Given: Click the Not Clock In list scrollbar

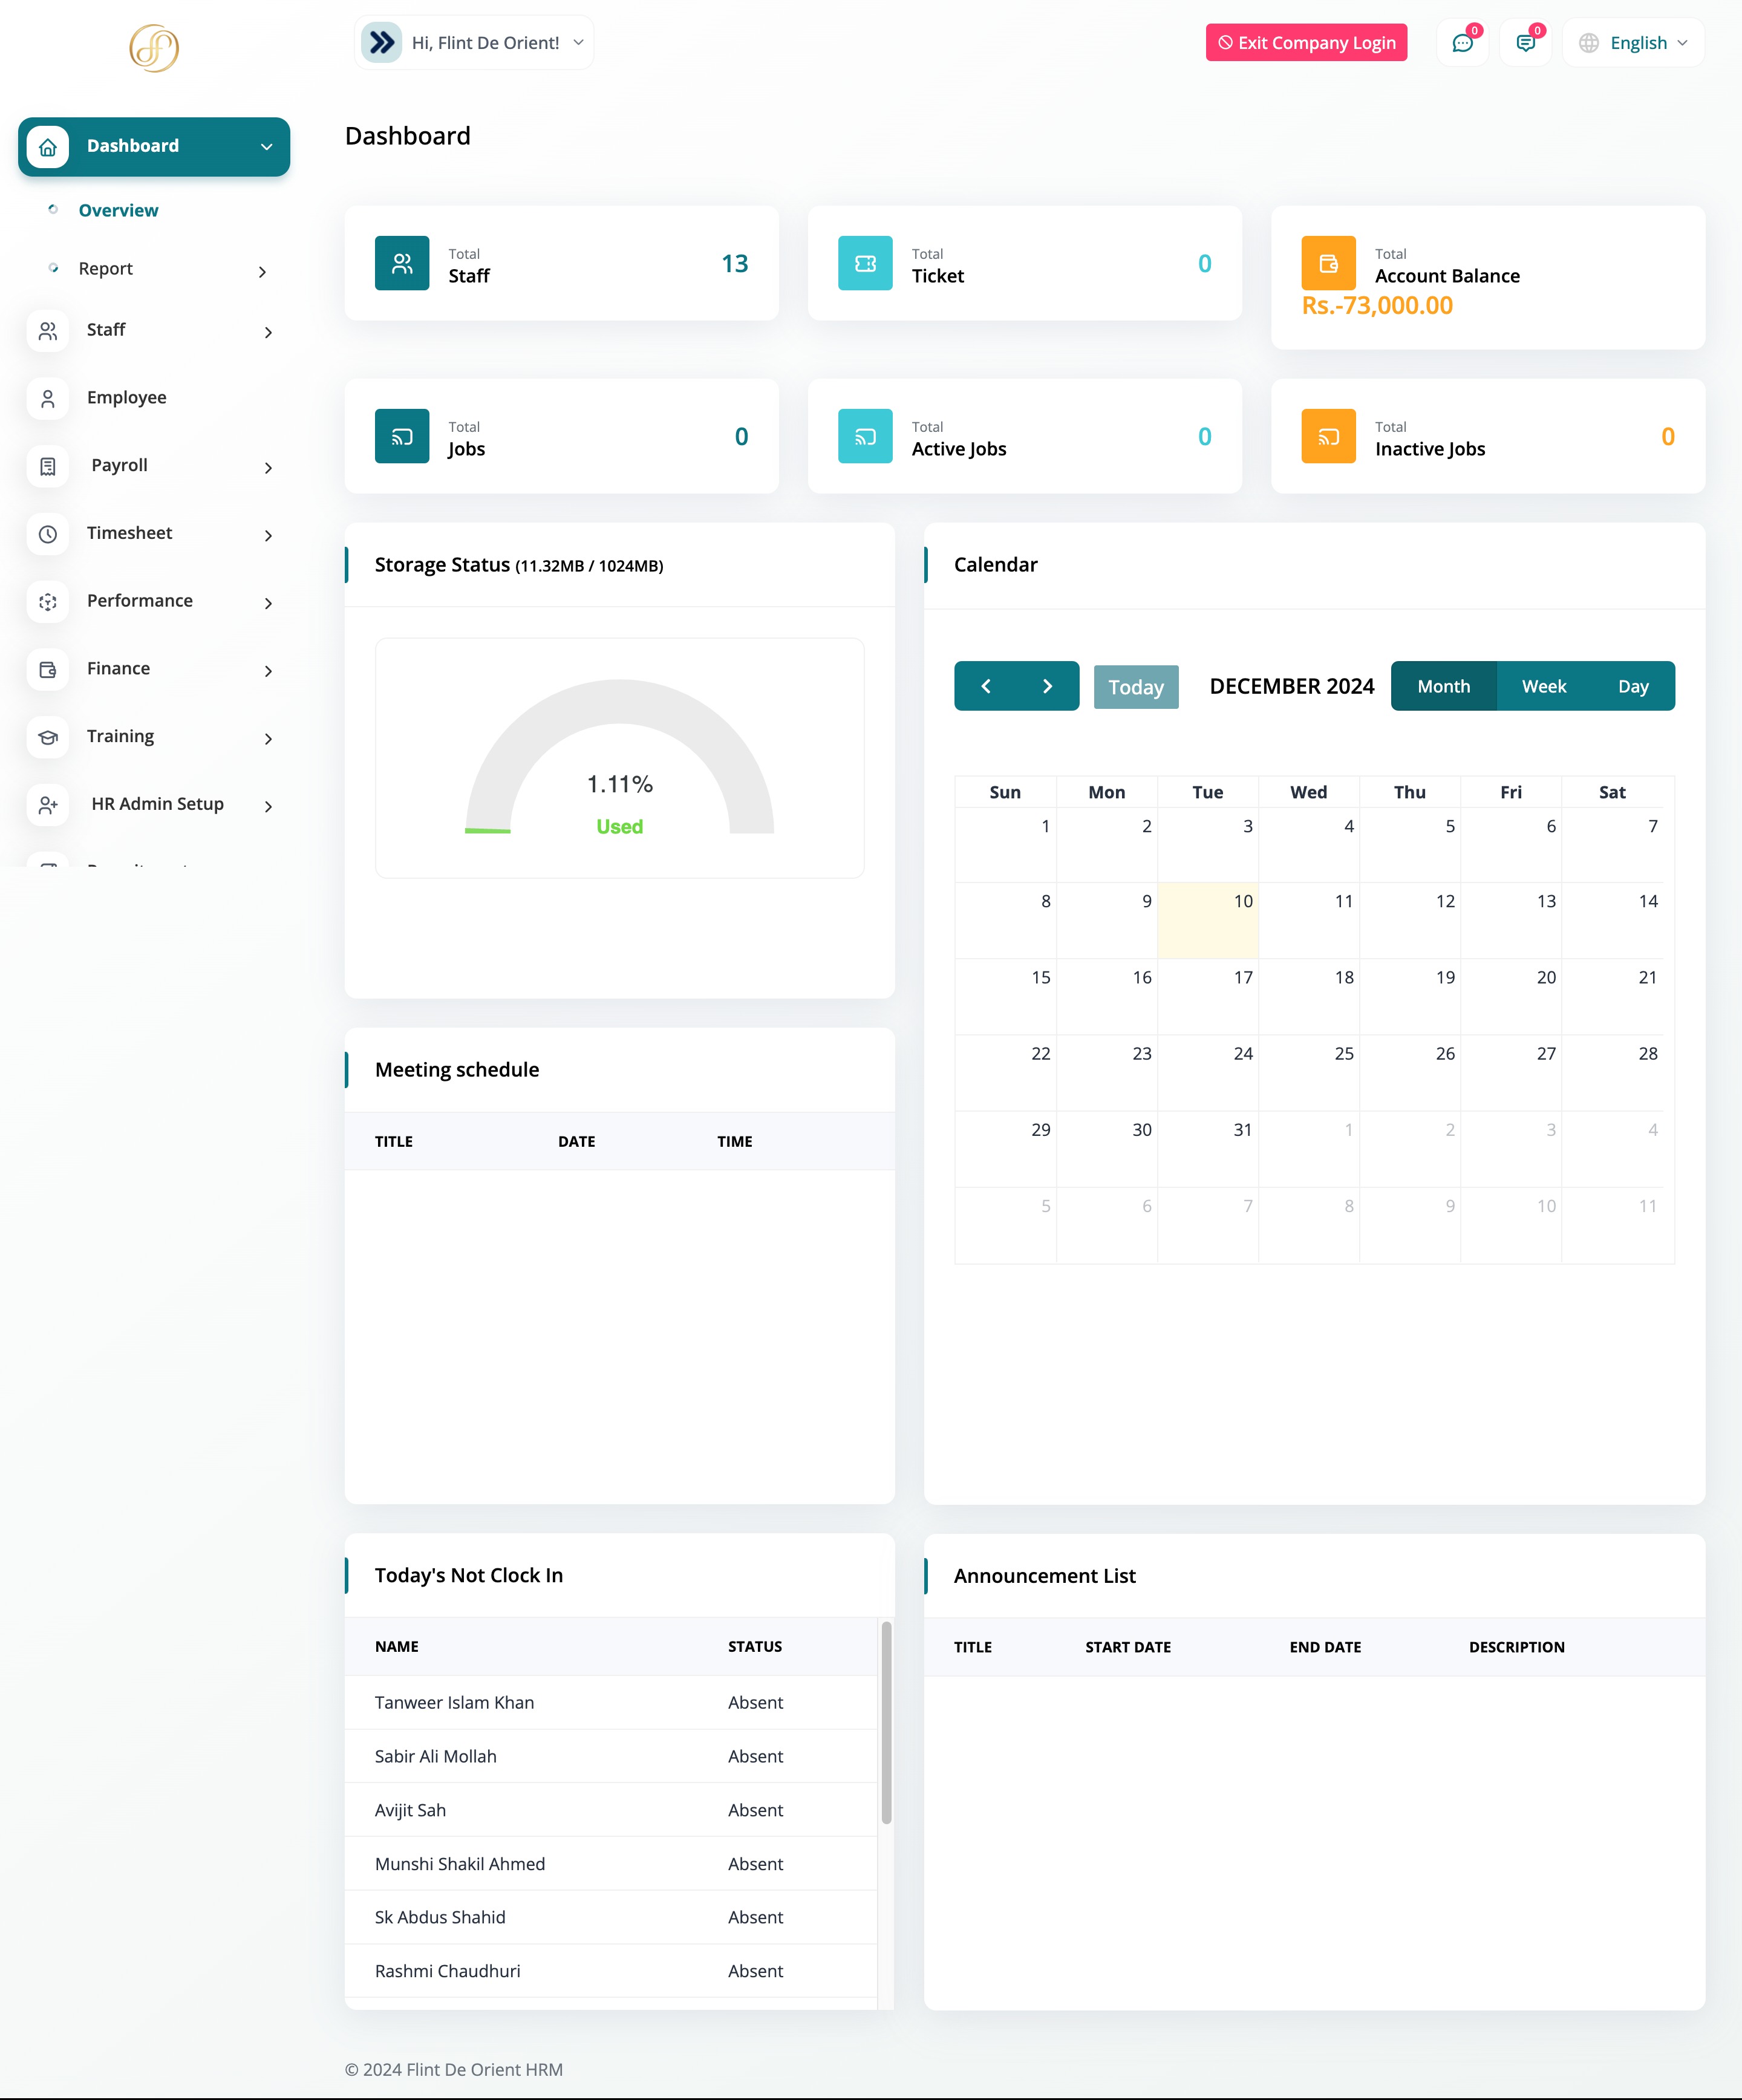Looking at the screenshot, I should point(886,1722).
